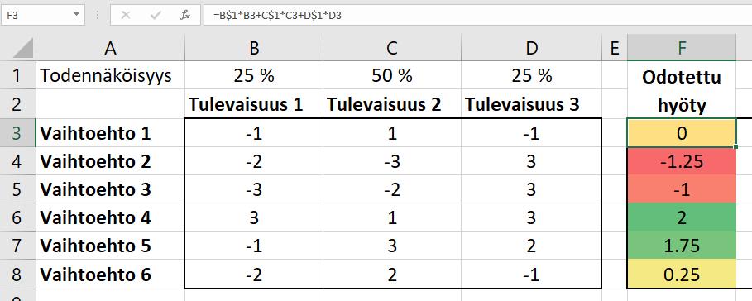
Task: Click the Select All corner triangle
Action: [17, 48]
